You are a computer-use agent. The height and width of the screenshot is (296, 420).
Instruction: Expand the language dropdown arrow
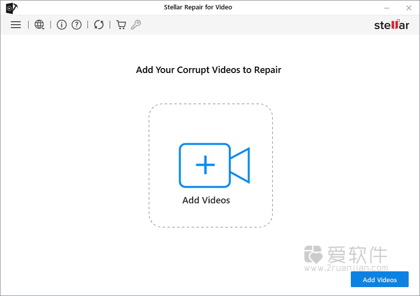(43, 28)
